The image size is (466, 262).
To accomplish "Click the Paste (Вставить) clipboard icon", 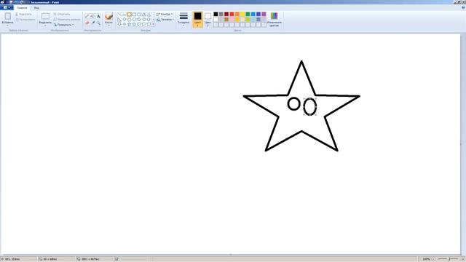I will pyautogui.click(x=8, y=16).
